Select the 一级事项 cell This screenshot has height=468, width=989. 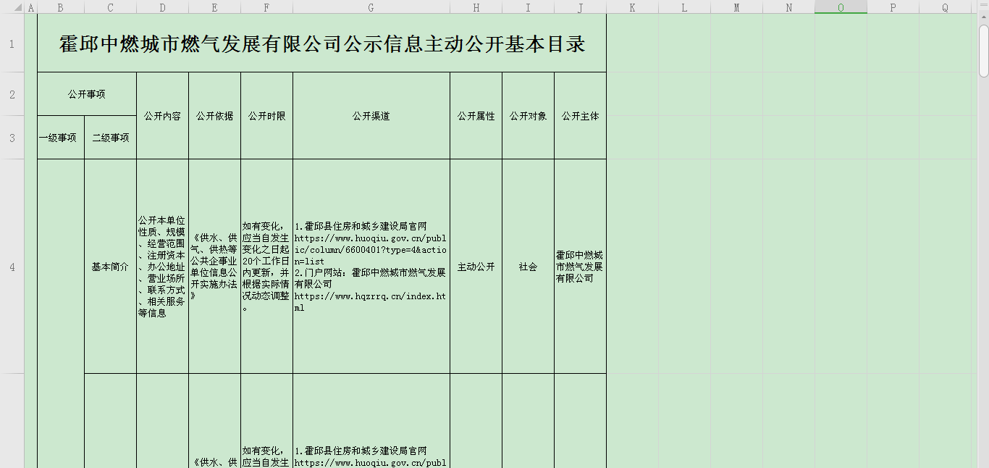(x=60, y=138)
